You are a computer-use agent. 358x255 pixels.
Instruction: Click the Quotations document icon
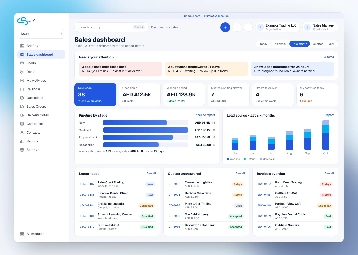coord(22,98)
